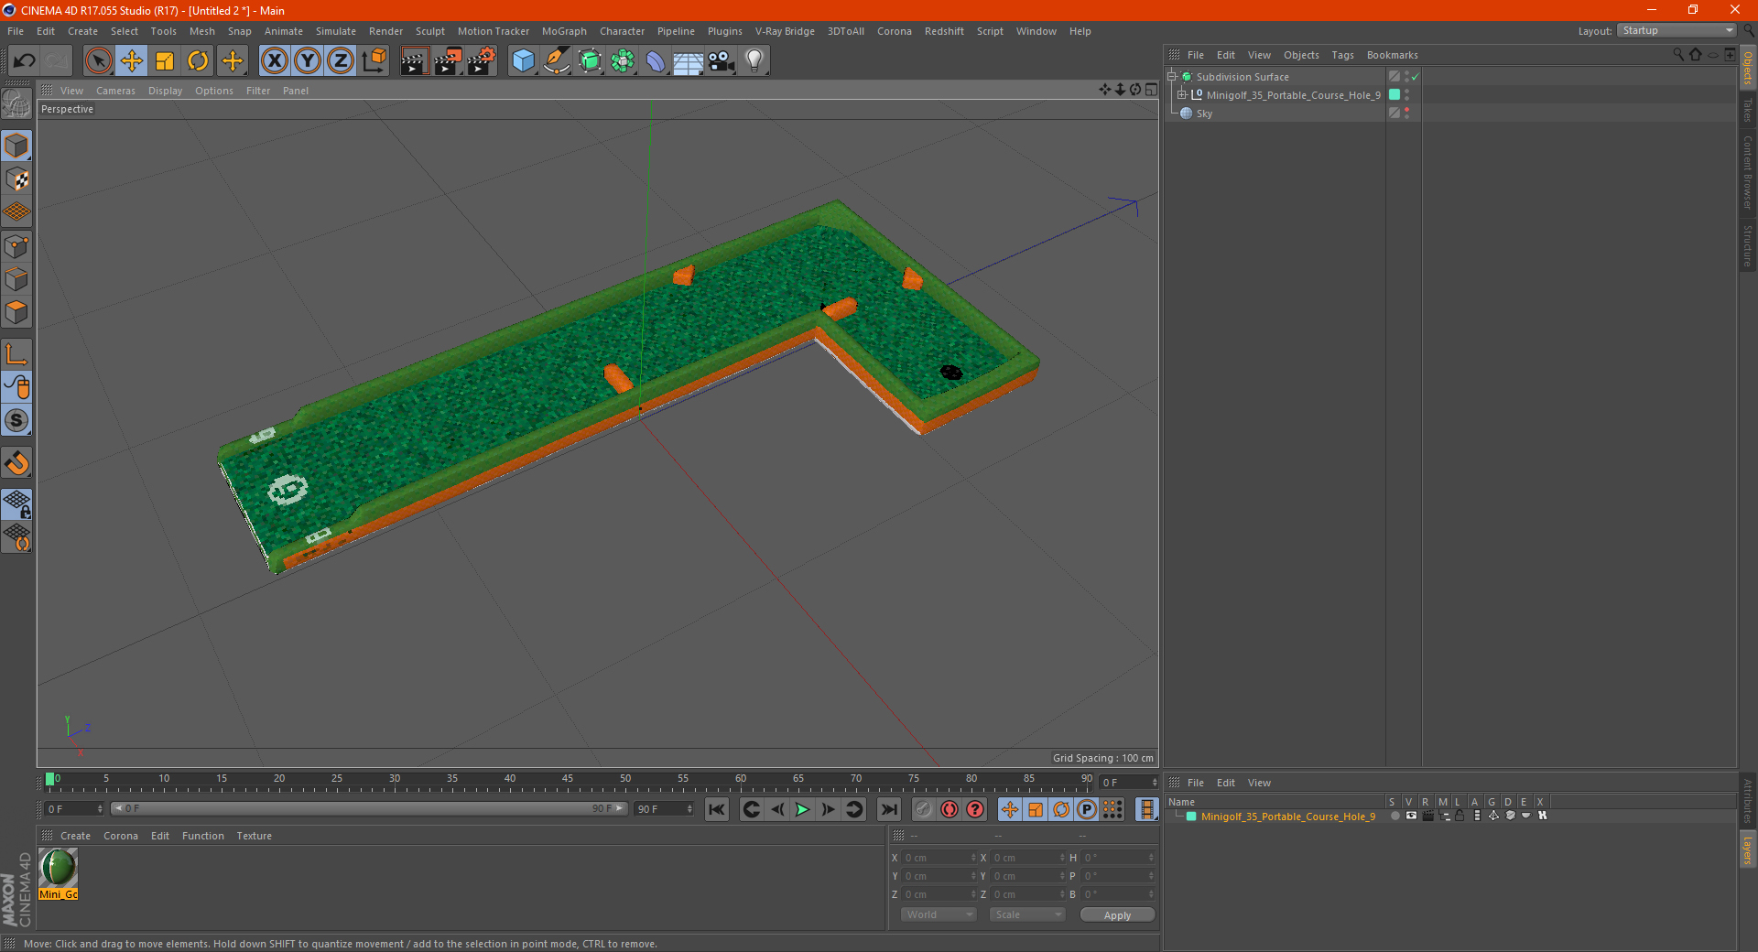This screenshot has height=952, width=1758.
Task: Click Object Manager search magnifier icon
Action: coord(1678,55)
